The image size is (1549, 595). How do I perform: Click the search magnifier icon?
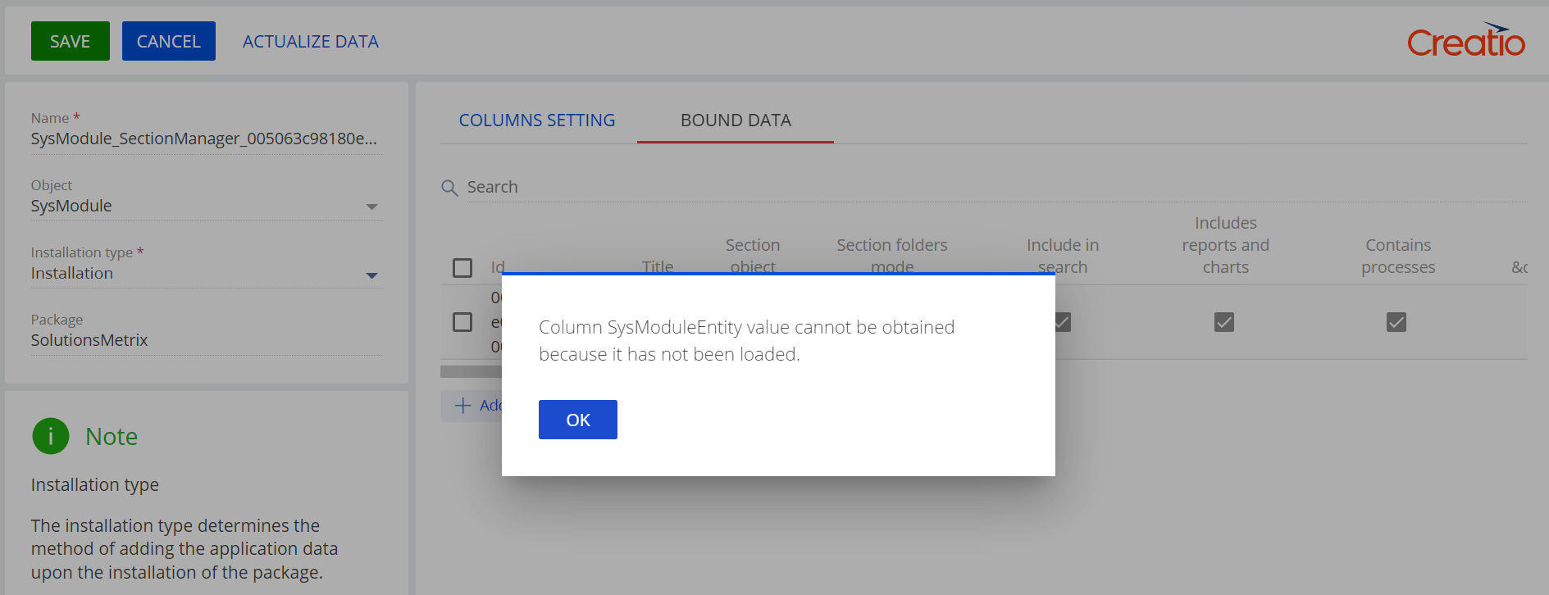point(449,188)
